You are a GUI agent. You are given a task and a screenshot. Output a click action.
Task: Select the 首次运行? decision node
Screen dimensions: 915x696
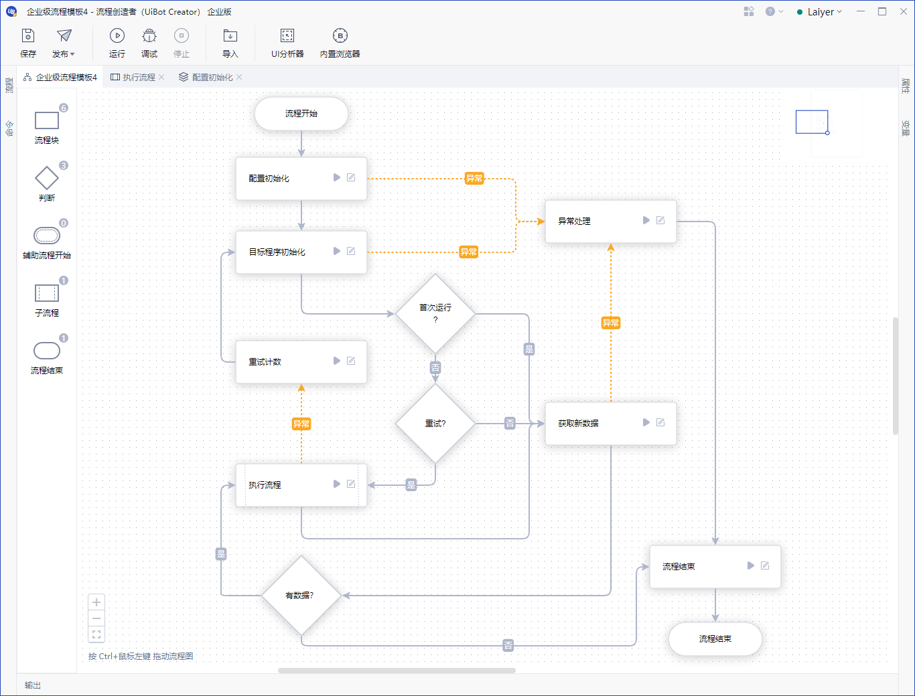point(435,313)
